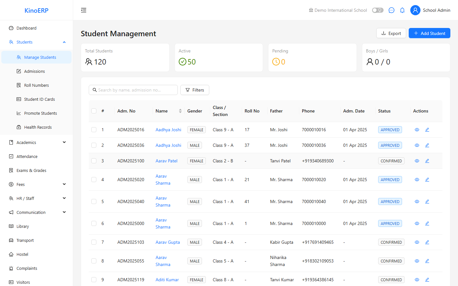
Task: Edit student ADM2025040 pencil icon
Action: (x=427, y=201)
